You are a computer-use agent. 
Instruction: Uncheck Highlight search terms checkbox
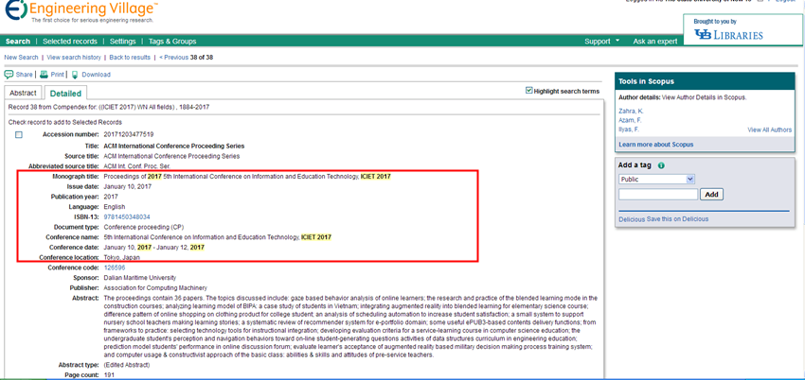pyautogui.click(x=529, y=91)
